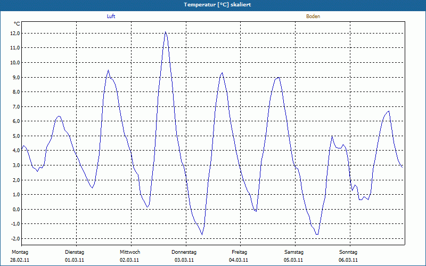Click the date 01.03.11

click(75, 260)
